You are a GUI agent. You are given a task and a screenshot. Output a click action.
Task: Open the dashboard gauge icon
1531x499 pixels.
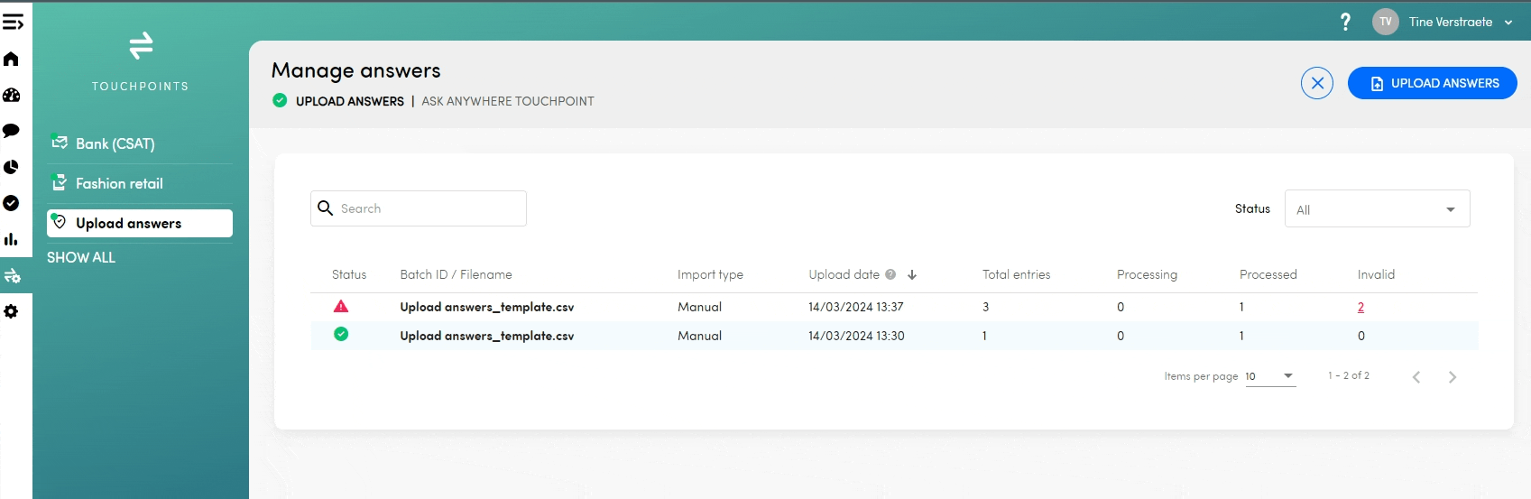point(11,96)
